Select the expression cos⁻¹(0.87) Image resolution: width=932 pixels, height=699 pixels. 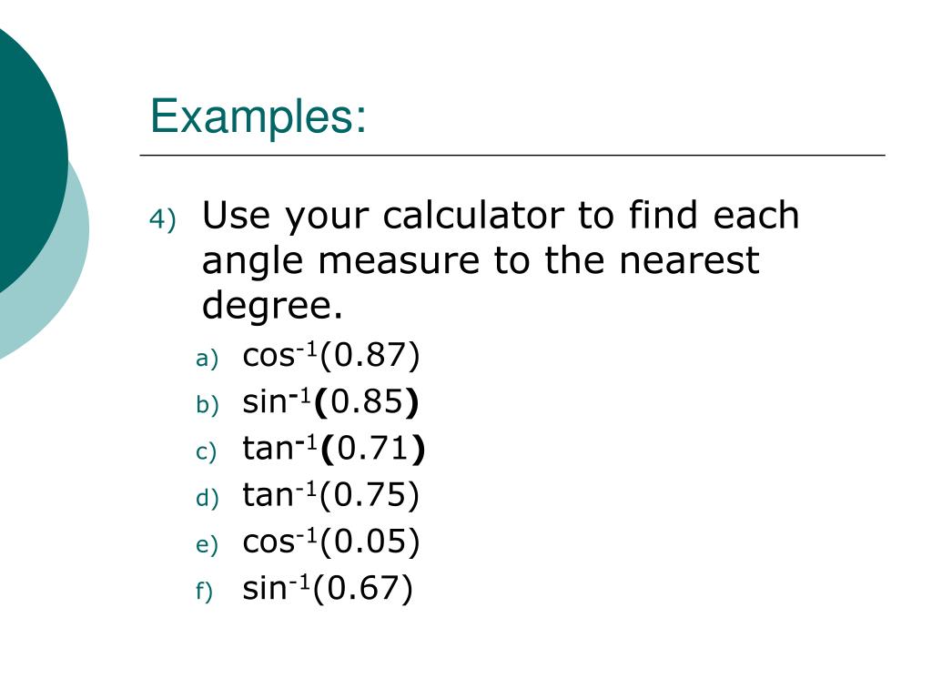pos(331,356)
